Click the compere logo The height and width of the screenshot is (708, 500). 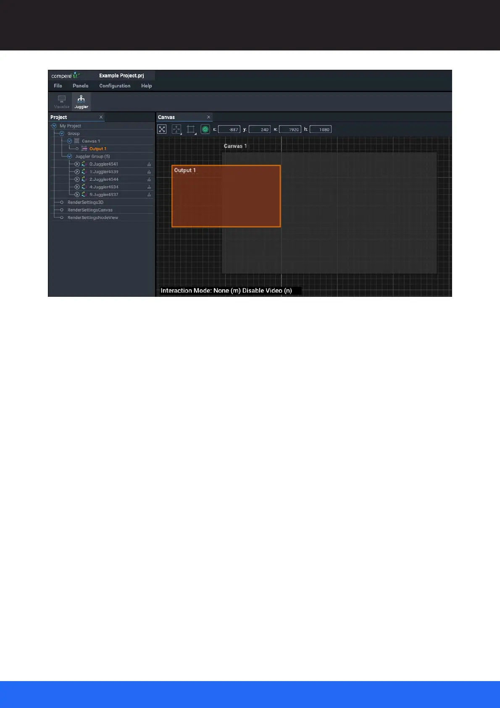point(66,76)
